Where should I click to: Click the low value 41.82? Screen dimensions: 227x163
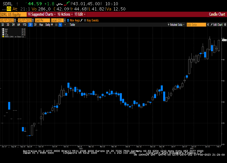[x=98, y=9]
